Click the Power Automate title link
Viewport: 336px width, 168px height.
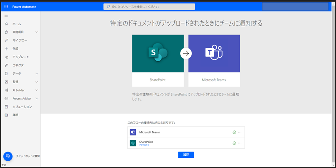pos(24,7)
